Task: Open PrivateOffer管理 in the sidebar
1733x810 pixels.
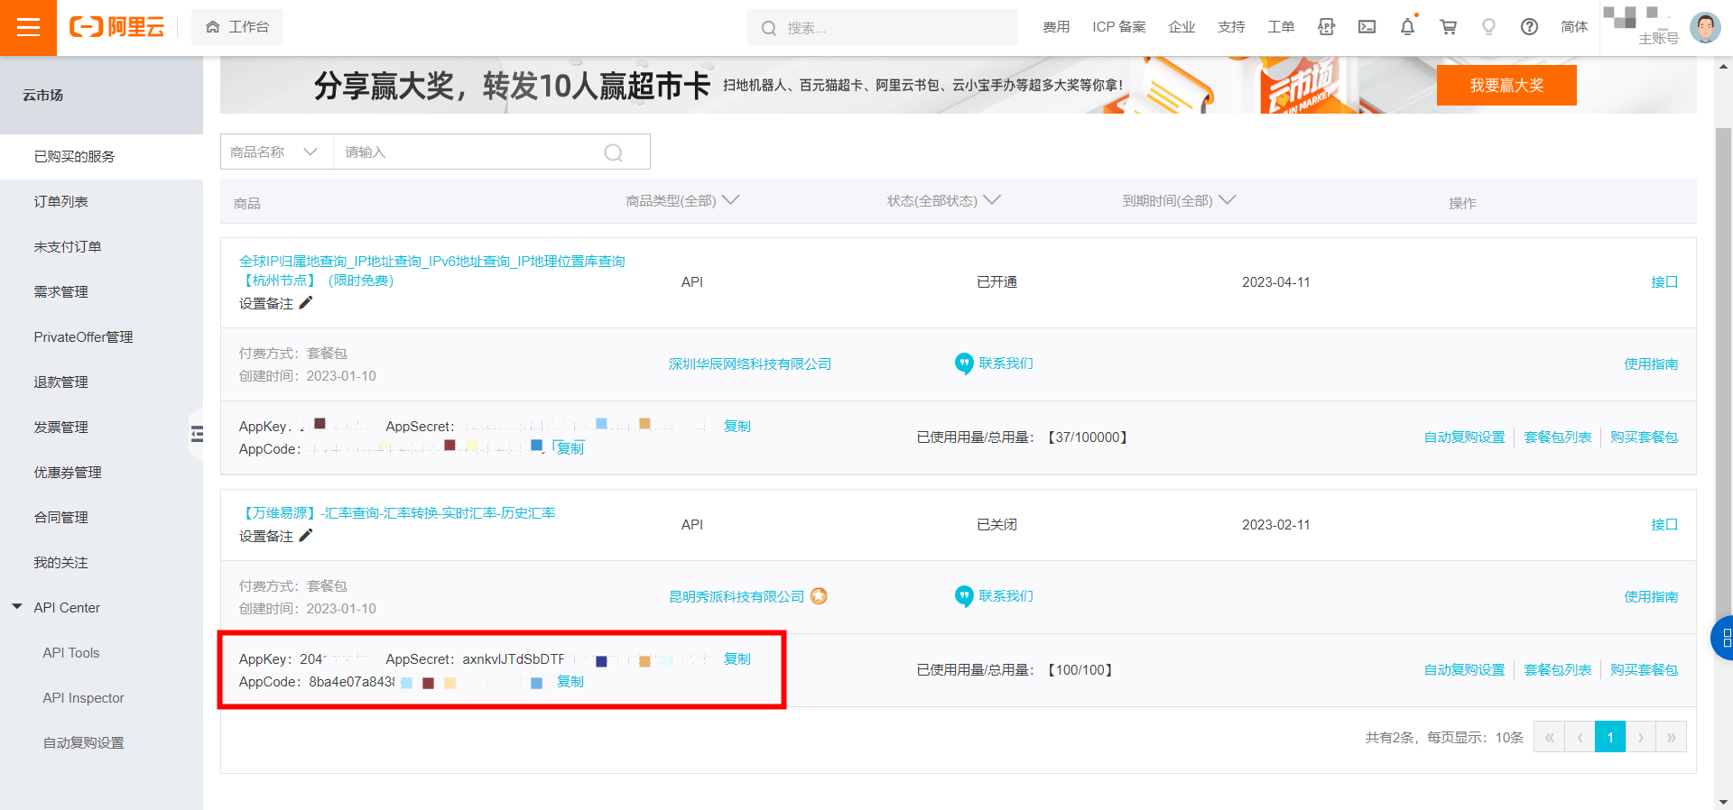Action: pyautogui.click(x=101, y=337)
